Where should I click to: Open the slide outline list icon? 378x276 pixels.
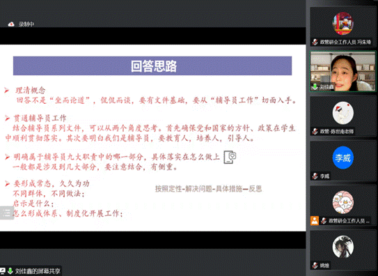(6, 213)
